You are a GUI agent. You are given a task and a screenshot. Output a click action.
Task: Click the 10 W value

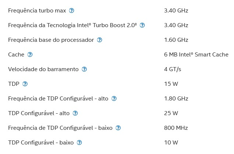click(171, 143)
